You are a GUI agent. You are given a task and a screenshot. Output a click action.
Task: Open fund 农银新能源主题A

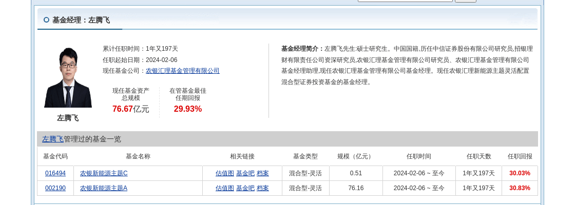click(x=104, y=188)
